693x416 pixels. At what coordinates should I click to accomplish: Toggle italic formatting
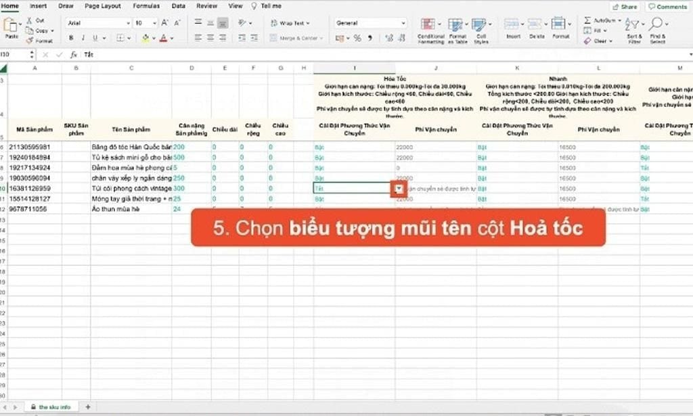[x=83, y=38]
